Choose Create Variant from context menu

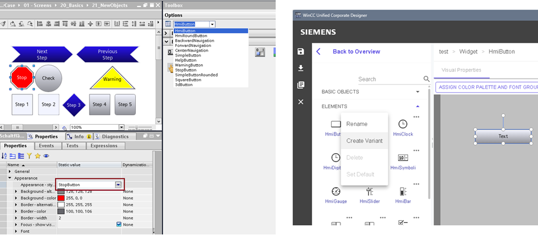pos(364,141)
